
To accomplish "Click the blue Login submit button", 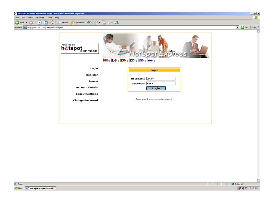I will point(156,88).
